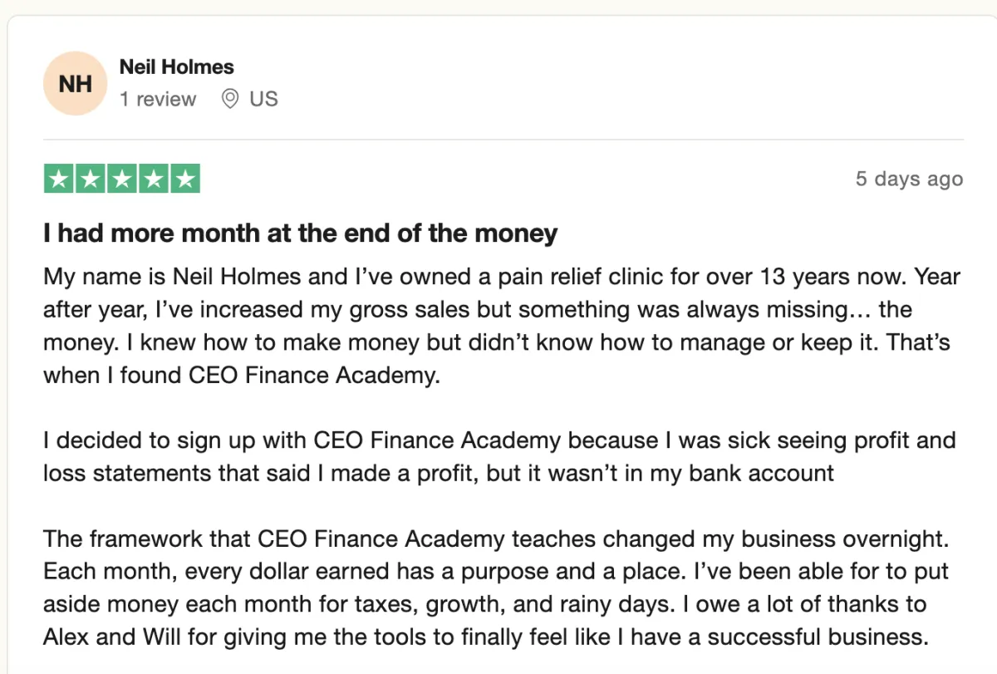Open the "5 days ago" timestamp
Screen dimensions: 997x674
(910, 179)
